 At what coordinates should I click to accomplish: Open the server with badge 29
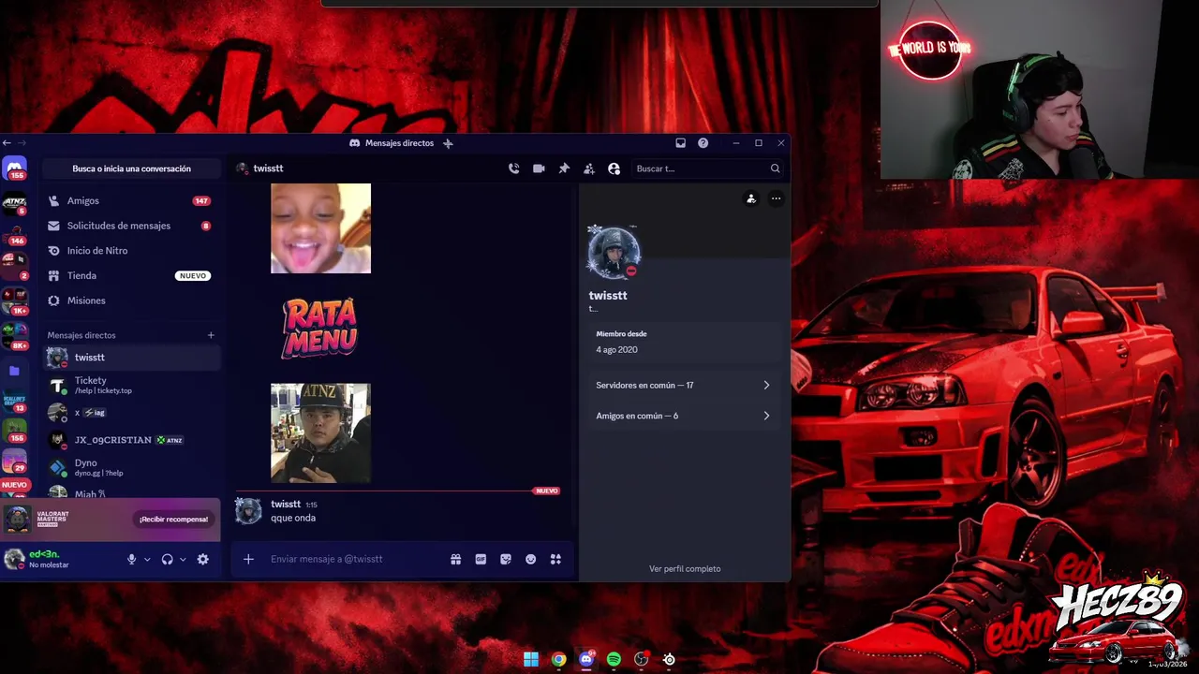pos(14,461)
